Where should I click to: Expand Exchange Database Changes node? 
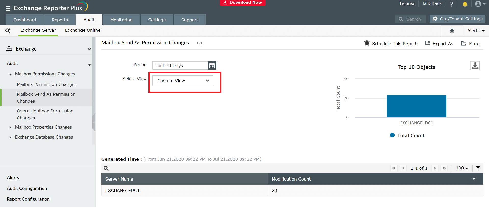click(x=10, y=137)
